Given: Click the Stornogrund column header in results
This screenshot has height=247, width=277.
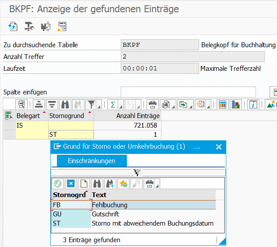Looking at the screenshot, I should coord(67,116).
